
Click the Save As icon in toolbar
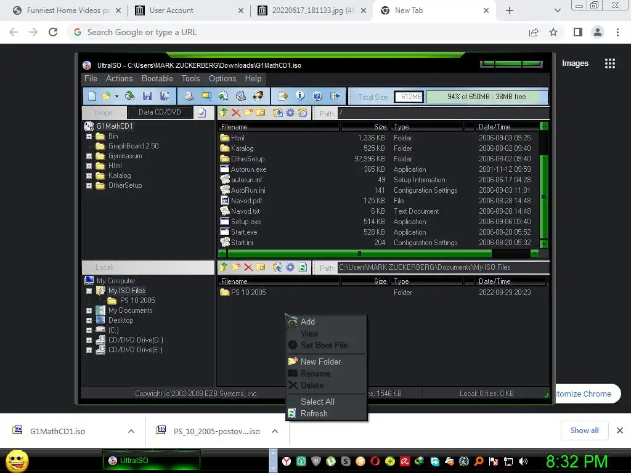165,96
